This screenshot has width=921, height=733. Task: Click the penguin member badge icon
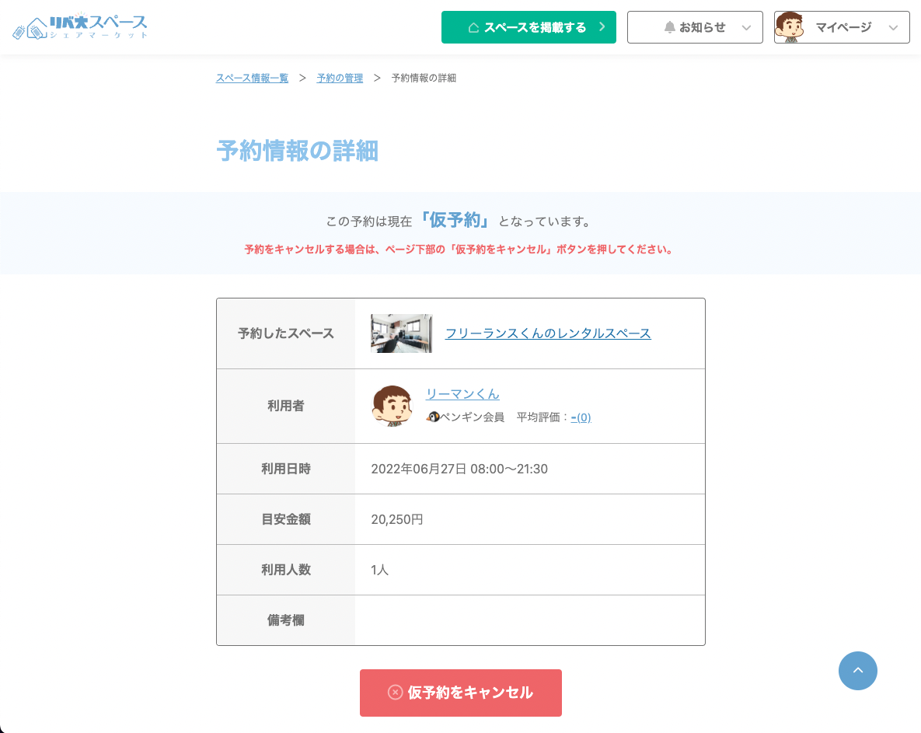click(x=433, y=417)
